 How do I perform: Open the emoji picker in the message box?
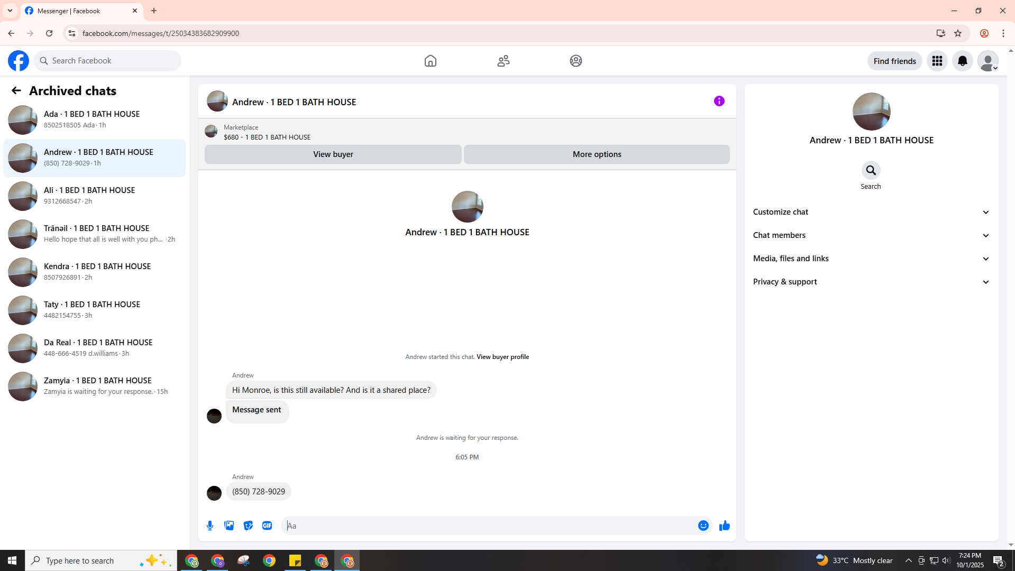click(703, 526)
